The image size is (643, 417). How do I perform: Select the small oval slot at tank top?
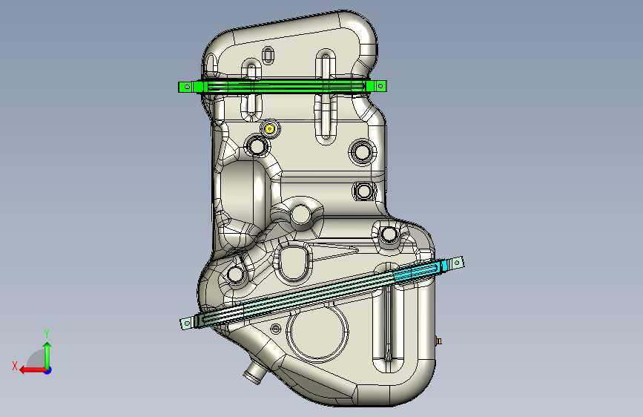point(268,55)
